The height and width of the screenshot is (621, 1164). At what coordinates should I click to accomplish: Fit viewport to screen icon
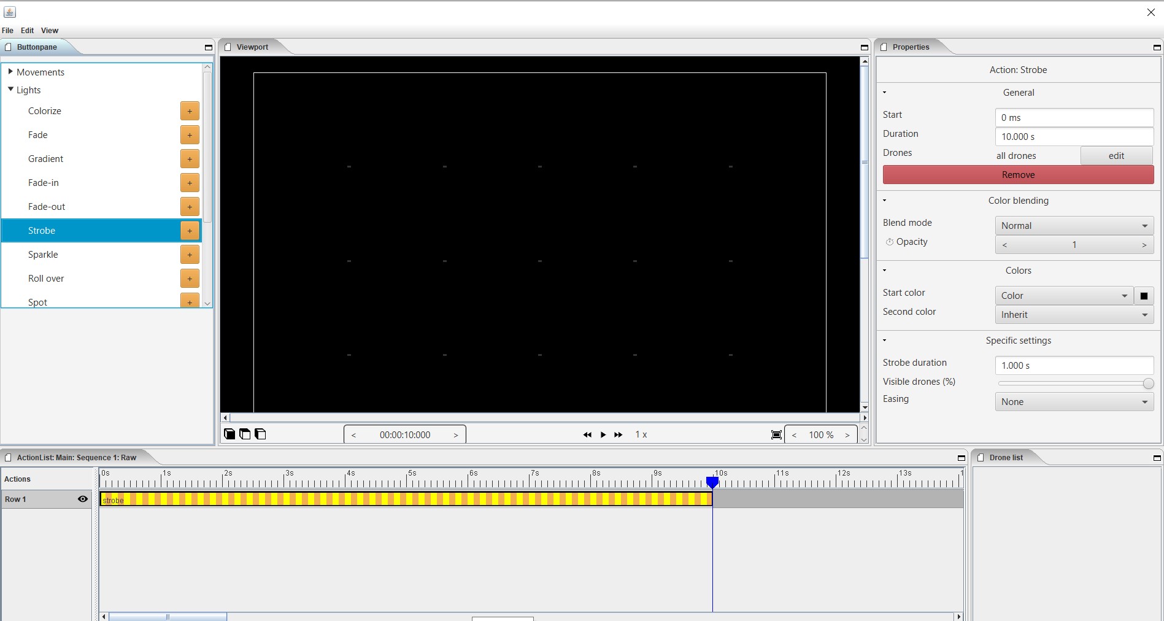tap(776, 434)
